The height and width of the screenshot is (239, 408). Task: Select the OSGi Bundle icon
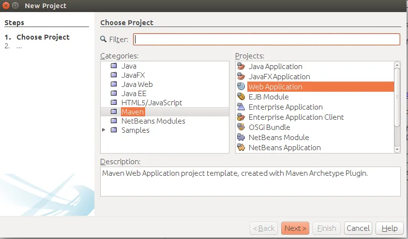241,127
